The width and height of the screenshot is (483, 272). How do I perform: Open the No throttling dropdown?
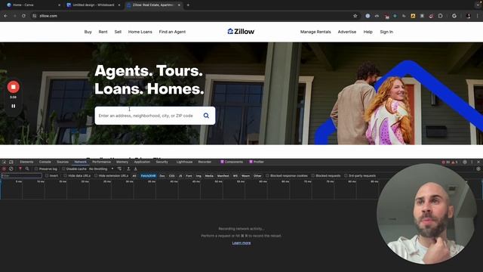101,169
